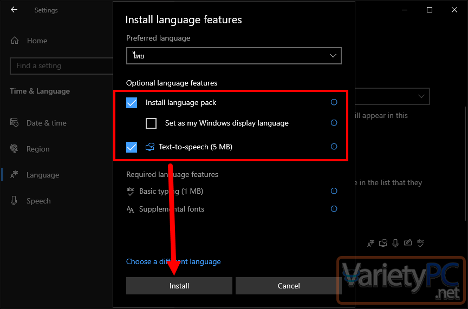Click the Settings back arrow

[14, 10]
